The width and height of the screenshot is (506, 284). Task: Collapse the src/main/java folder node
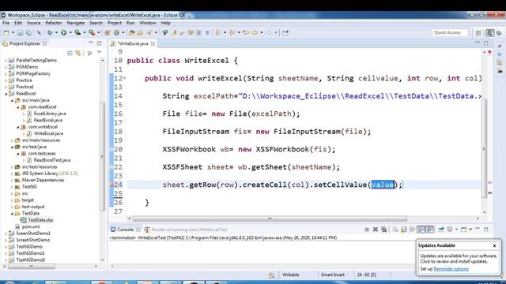(x=13, y=100)
